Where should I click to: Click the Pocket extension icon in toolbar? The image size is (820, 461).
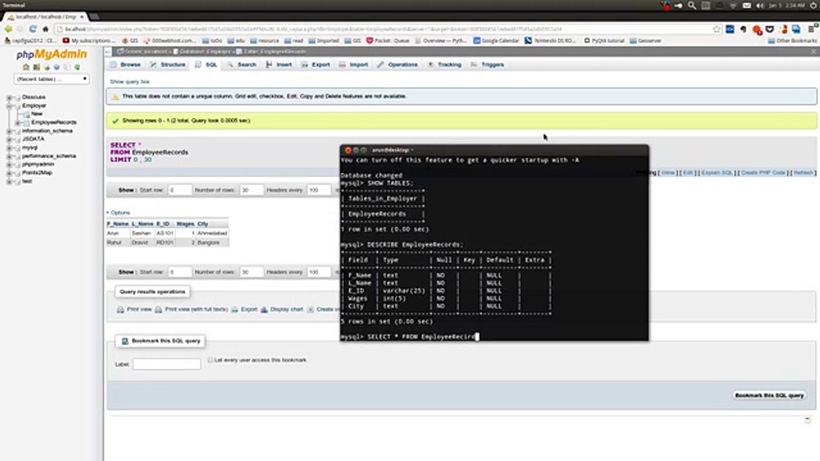coord(770,29)
